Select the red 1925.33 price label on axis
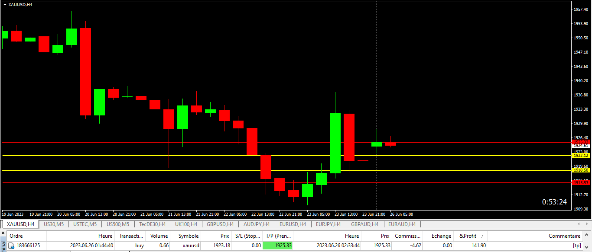 (x=581, y=142)
